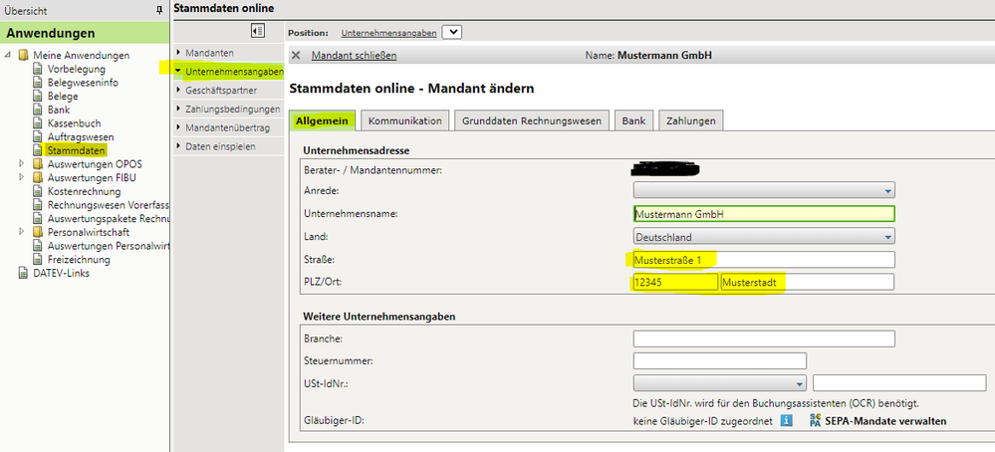Click the document icon beside Vorbelegung
Screen dimensions: 995x452
coord(38,69)
